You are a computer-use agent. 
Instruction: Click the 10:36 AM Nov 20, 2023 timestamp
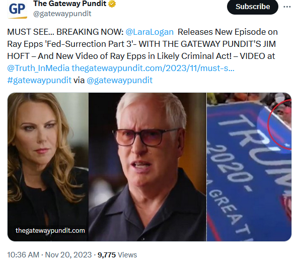[x=49, y=255]
